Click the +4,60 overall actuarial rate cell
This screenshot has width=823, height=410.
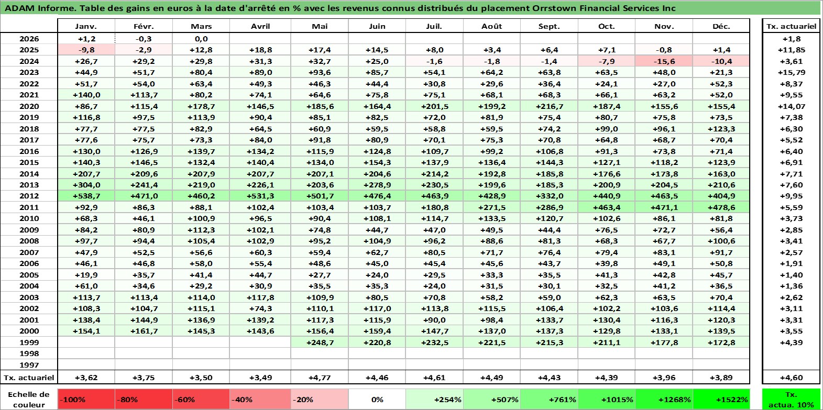(791, 378)
